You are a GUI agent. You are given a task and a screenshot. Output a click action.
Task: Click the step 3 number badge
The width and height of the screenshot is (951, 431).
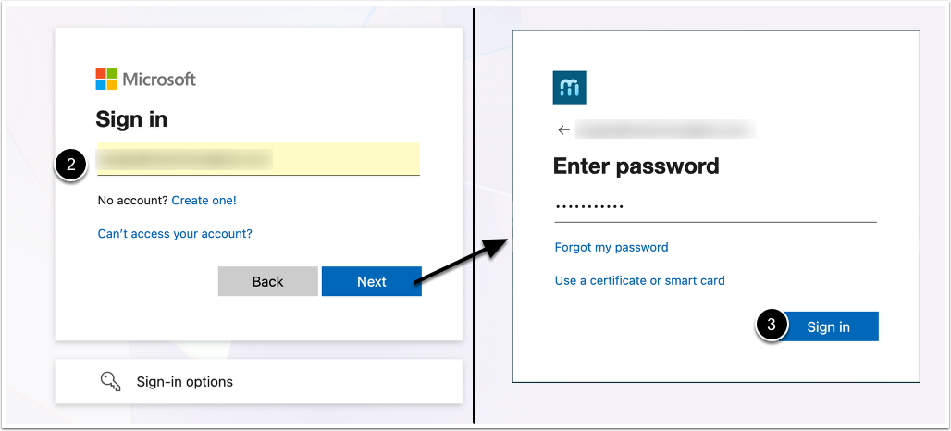click(772, 326)
